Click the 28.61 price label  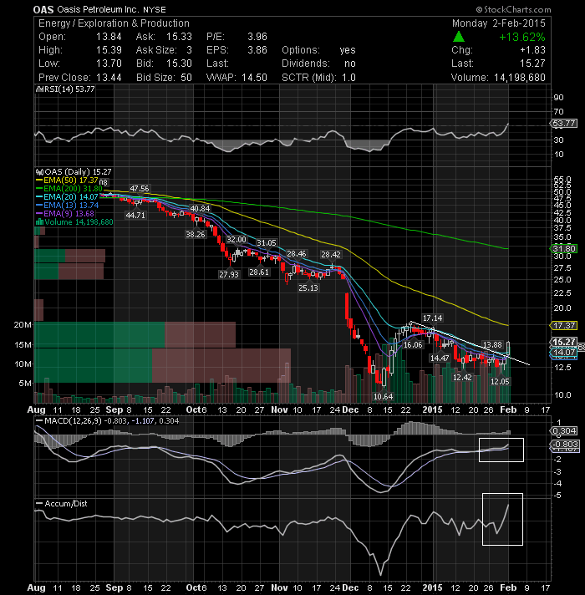259,272
